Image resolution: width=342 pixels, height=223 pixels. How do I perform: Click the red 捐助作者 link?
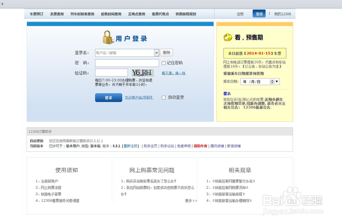200,146
